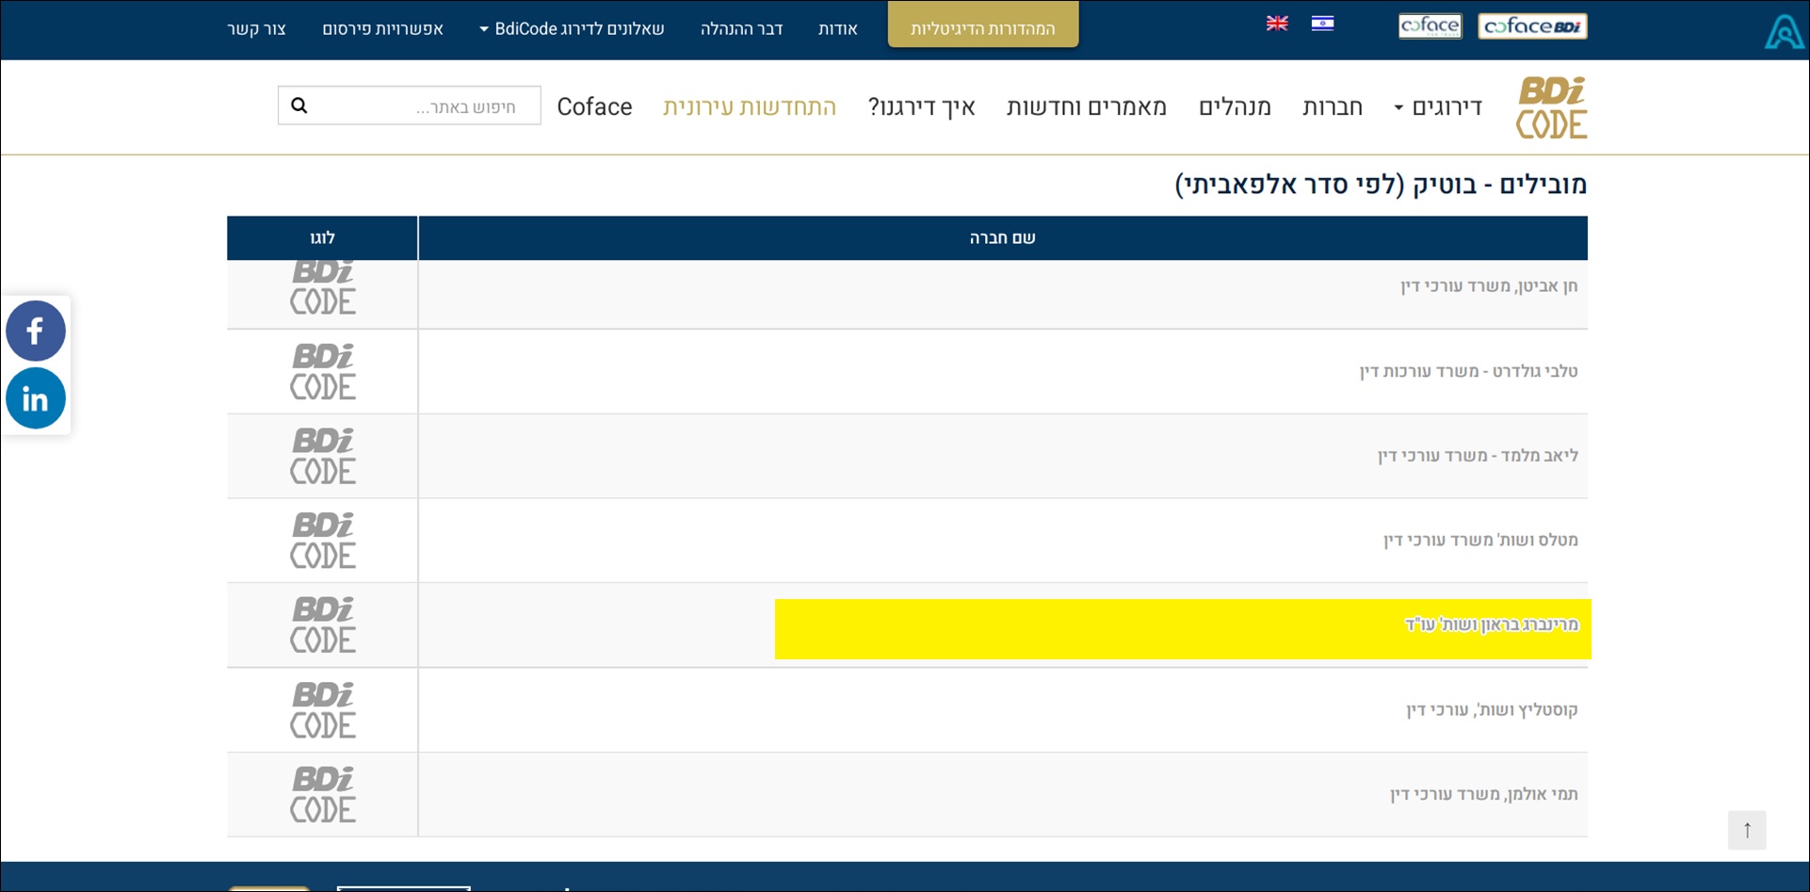This screenshot has height=892, width=1810.
Task: Click the BDi Code main logo
Action: [x=1551, y=107]
